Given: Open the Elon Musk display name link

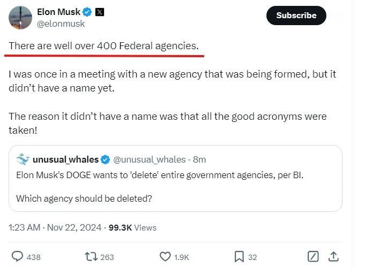Looking at the screenshot, I should 58,12.
